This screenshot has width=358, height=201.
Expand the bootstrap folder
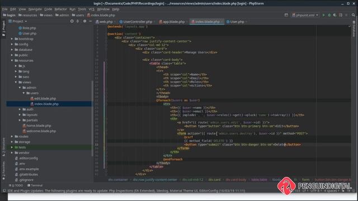[12, 39]
